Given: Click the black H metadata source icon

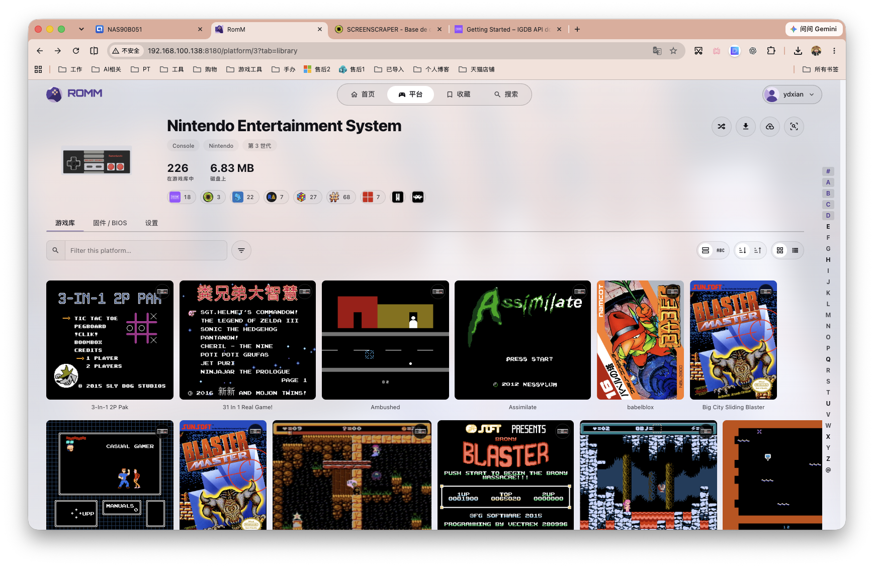Looking at the screenshot, I should 398,197.
